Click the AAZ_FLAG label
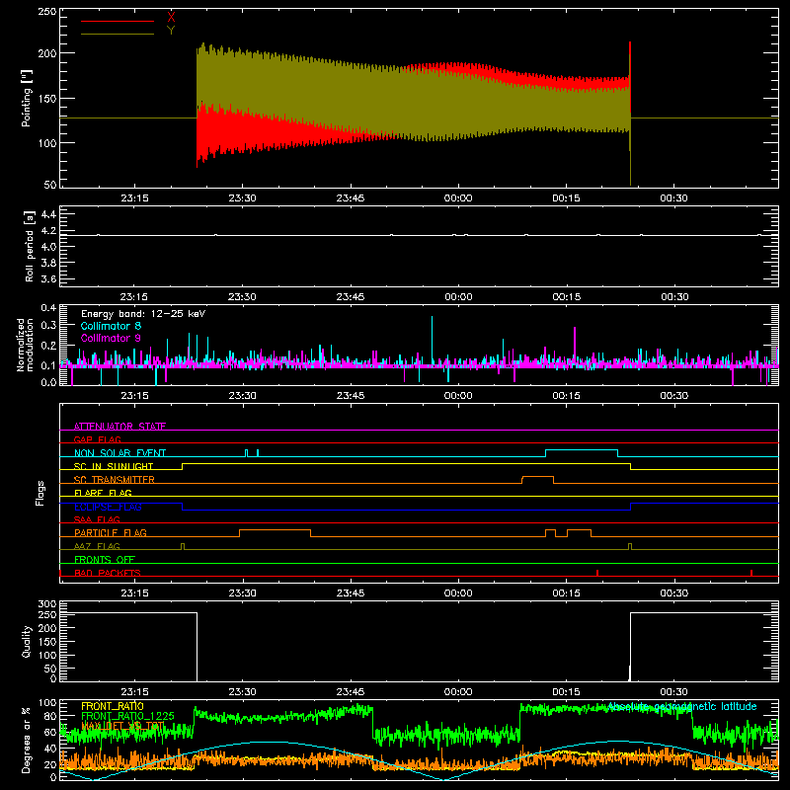 point(97,546)
